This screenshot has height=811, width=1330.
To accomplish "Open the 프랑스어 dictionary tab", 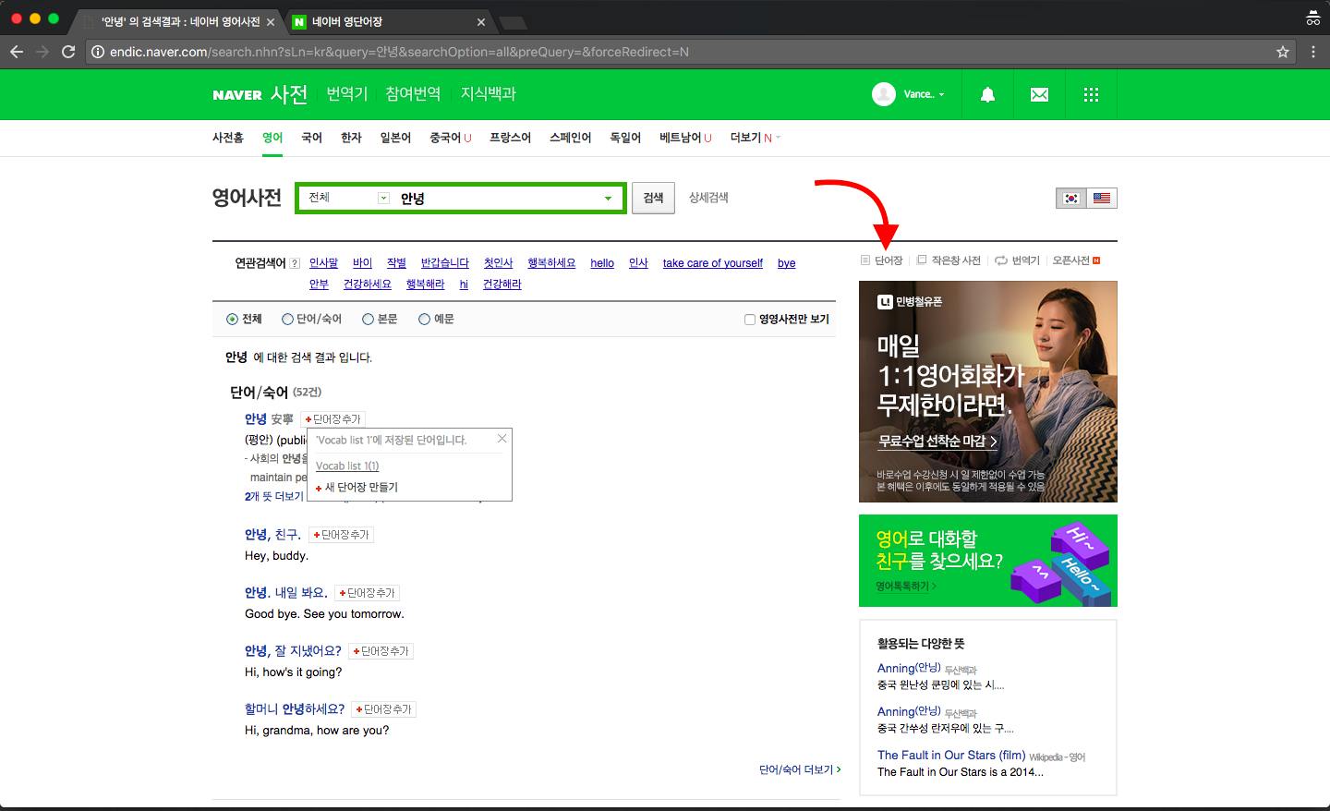I will pyautogui.click(x=510, y=138).
